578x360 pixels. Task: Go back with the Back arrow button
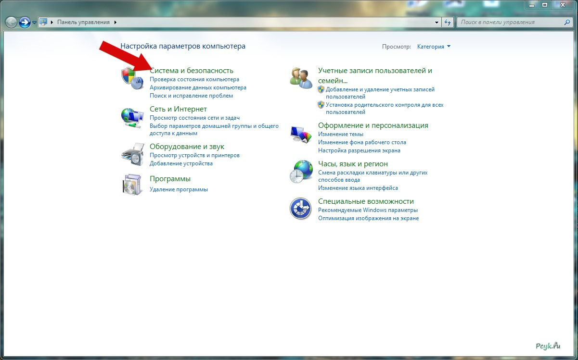point(11,22)
